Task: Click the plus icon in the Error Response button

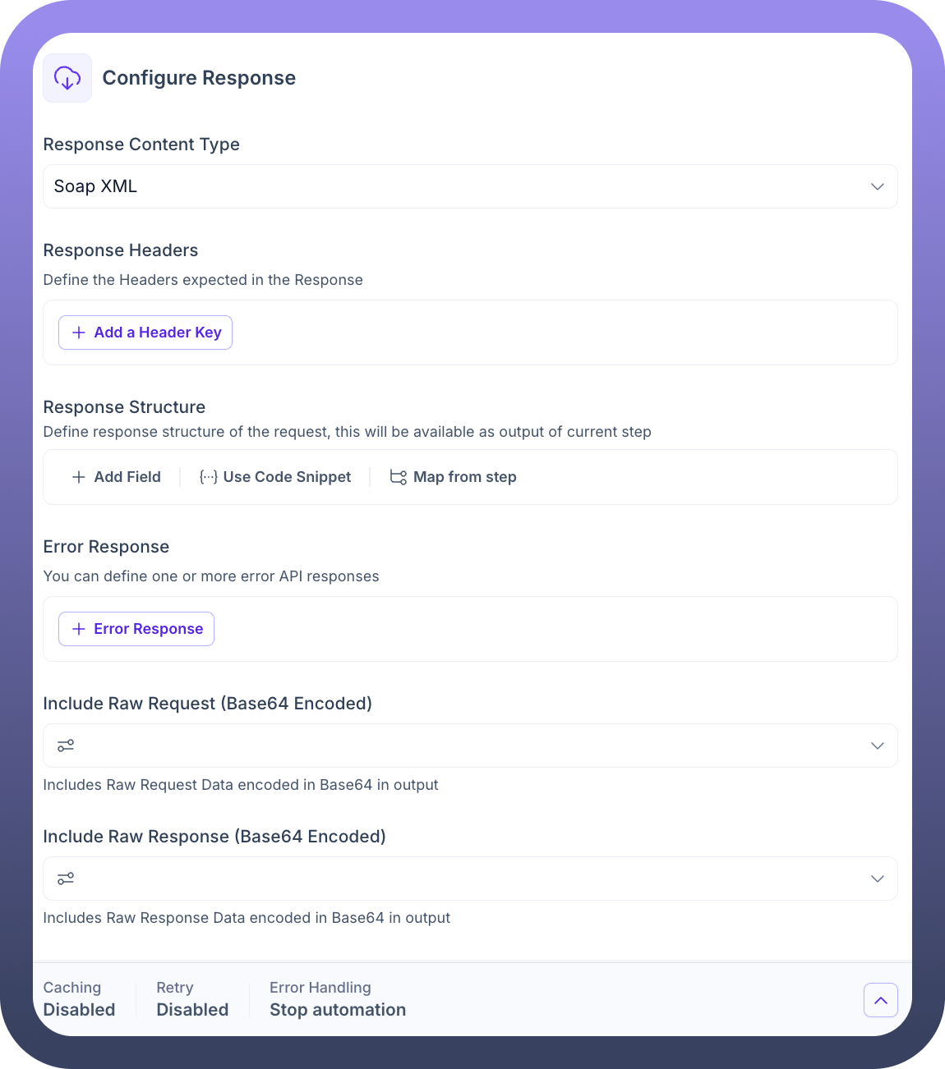Action: coord(79,629)
